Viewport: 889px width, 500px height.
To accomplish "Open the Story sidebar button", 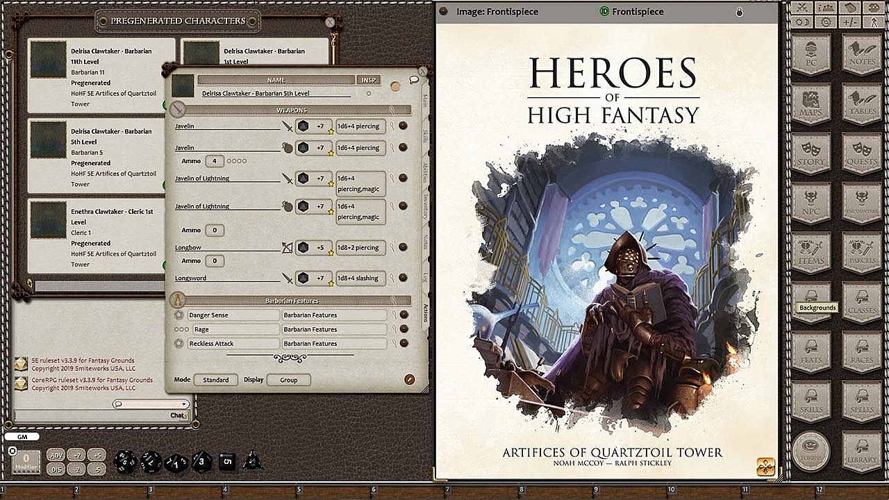I will (x=811, y=153).
